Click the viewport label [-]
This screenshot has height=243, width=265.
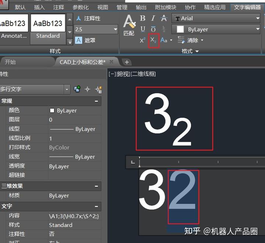(112, 74)
